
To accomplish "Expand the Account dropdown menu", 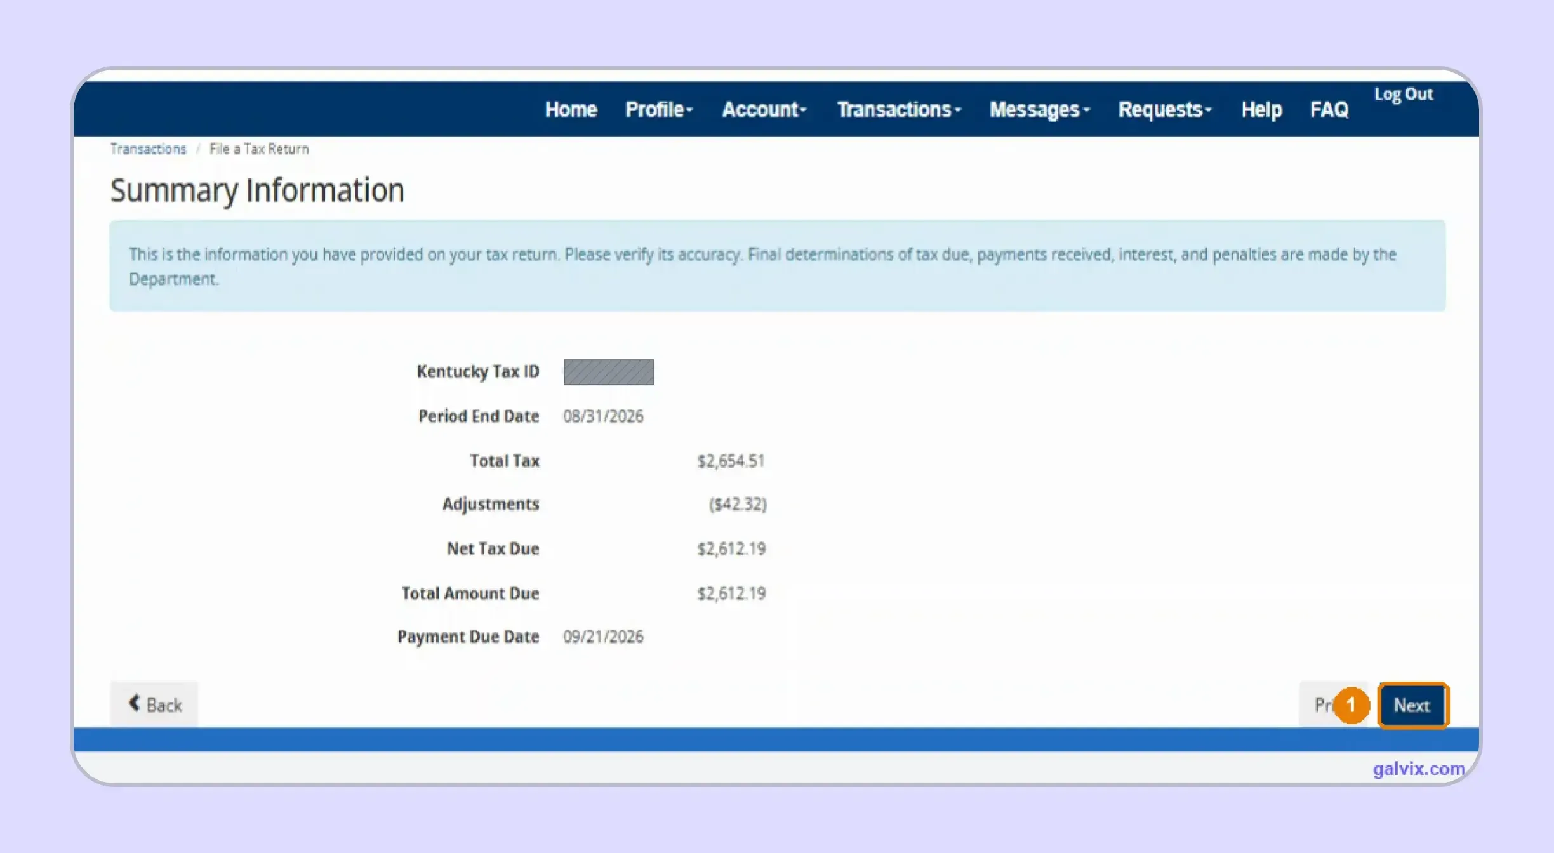I will (764, 110).
